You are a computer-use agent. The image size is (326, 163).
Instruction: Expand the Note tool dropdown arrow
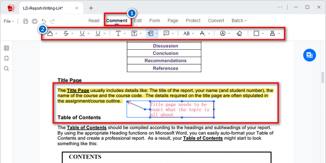pos(172,33)
